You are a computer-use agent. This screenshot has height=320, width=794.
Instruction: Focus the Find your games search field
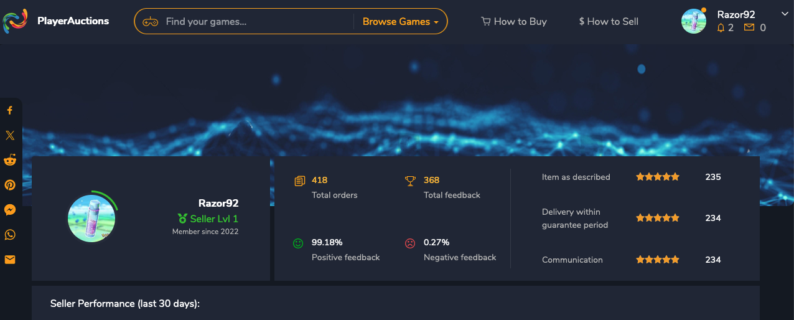[255, 21]
